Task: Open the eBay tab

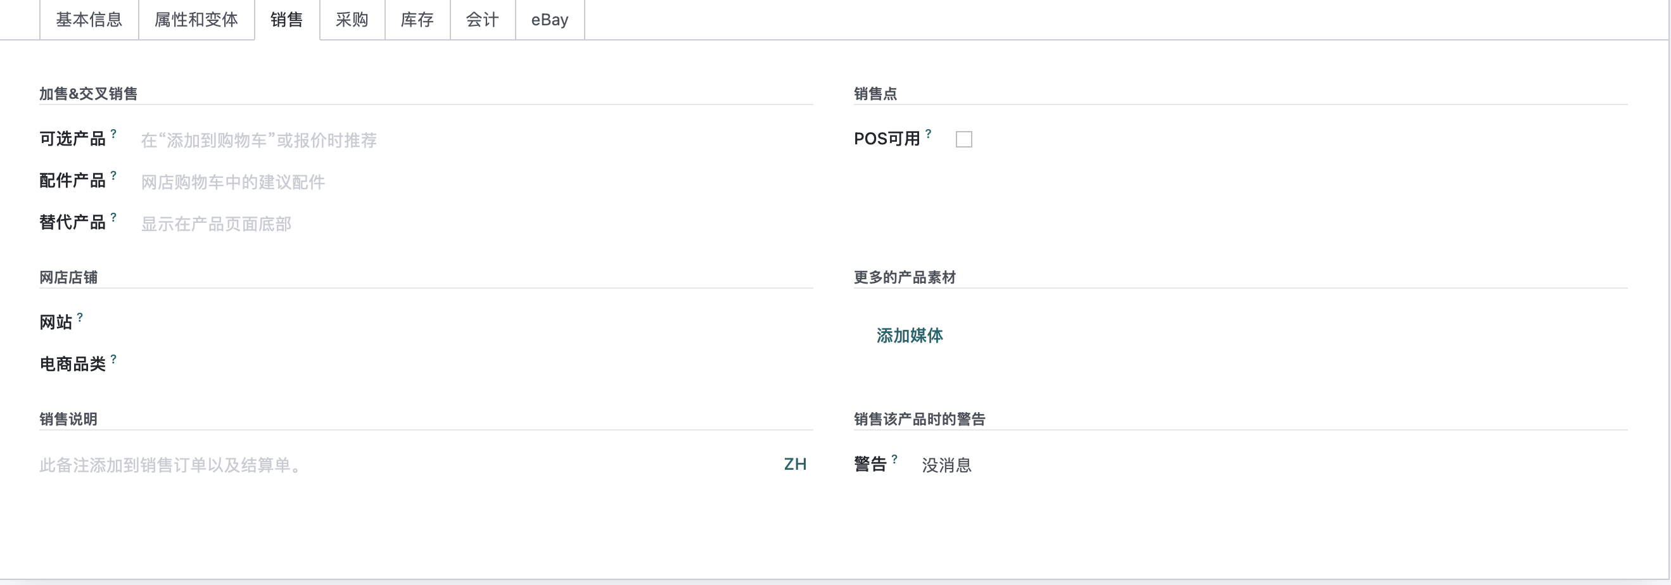Action: coord(549,20)
